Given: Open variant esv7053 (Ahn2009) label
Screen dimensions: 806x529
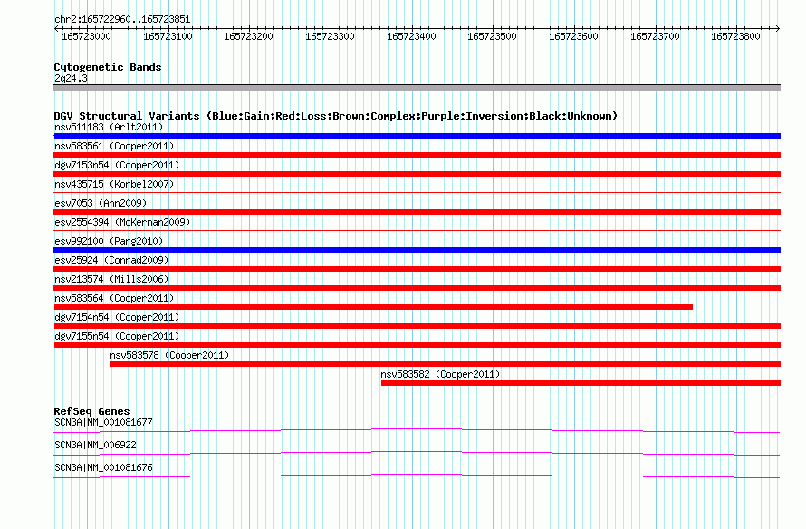Looking at the screenshot, I should point(101,203).
